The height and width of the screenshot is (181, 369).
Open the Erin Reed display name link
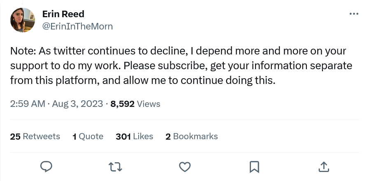tap(63, 14)
